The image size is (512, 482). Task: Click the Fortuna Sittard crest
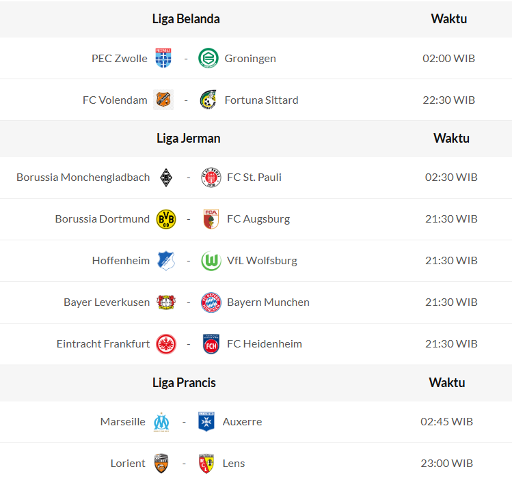(x=208, y=100)
